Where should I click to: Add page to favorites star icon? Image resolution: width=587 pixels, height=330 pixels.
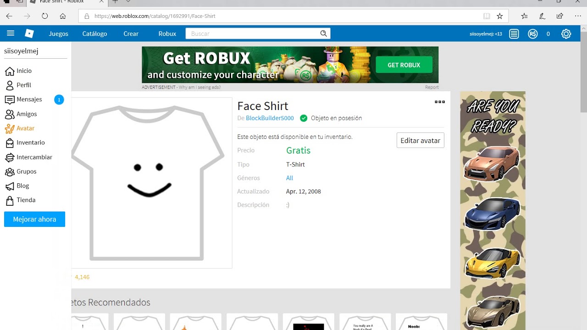coord(500,16)
